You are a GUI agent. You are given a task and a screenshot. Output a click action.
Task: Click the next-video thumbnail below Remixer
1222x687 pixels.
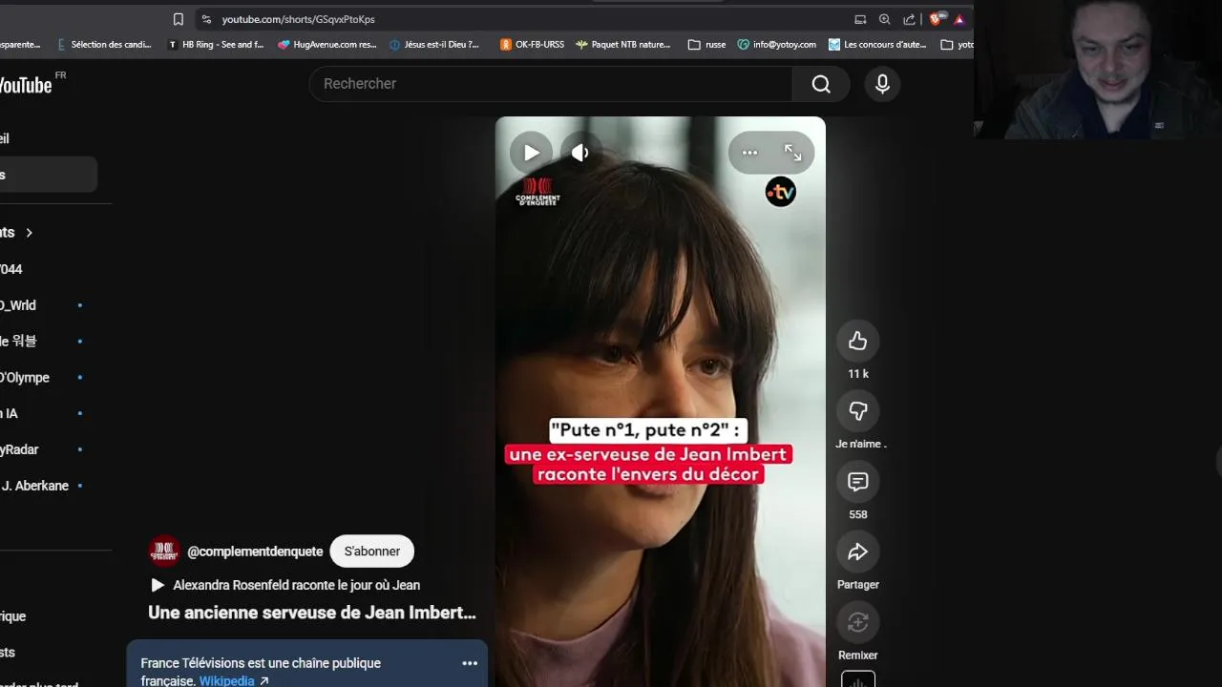pos(857,679)
